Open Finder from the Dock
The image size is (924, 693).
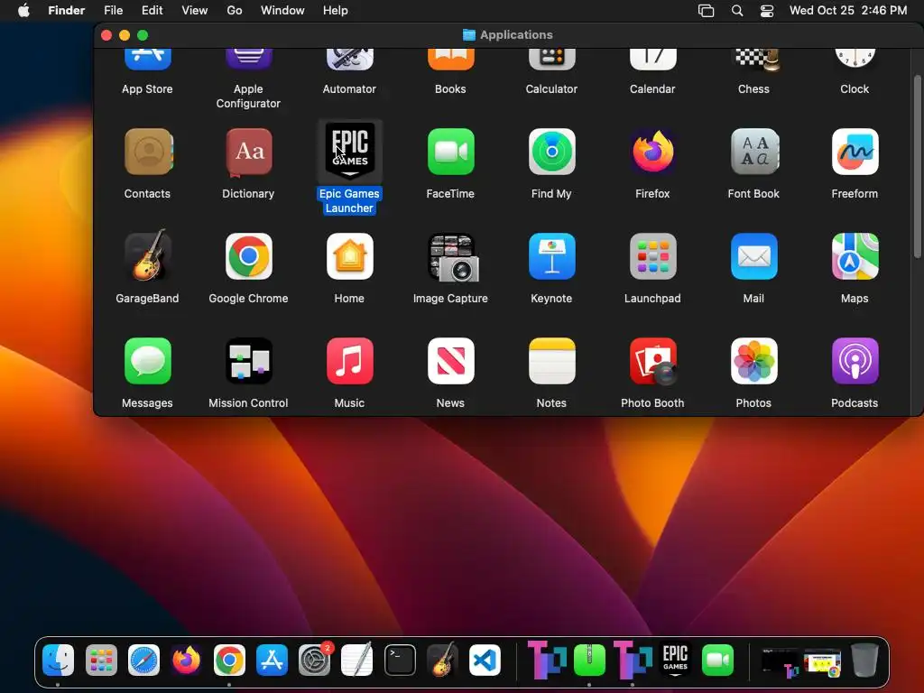tap(58, 660)
